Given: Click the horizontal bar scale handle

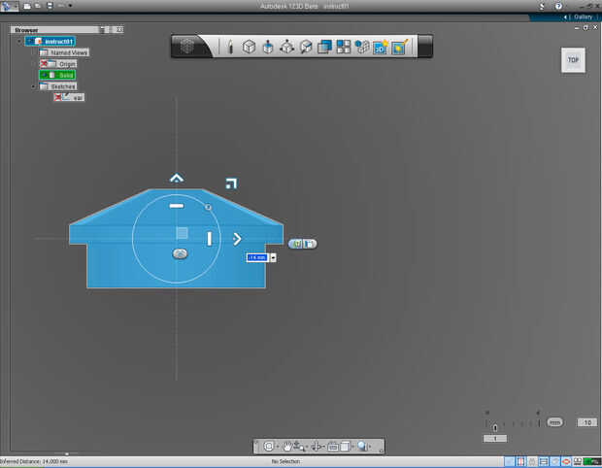Looking at the screenshot, I should coord(176,206).
